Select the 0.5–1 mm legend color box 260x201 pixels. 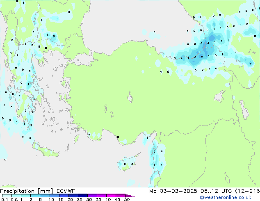(16, 196)
